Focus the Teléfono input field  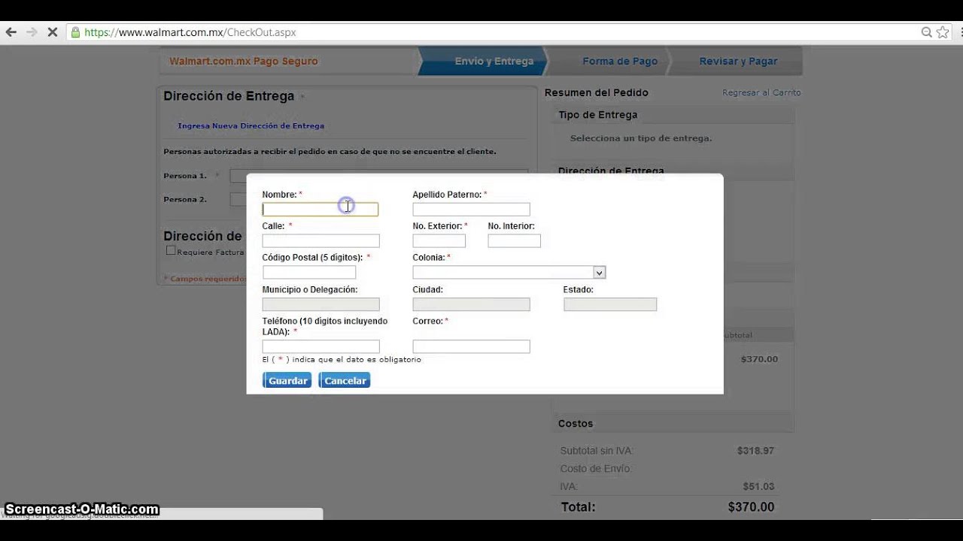pyautogui.click(x=320, y=346)
